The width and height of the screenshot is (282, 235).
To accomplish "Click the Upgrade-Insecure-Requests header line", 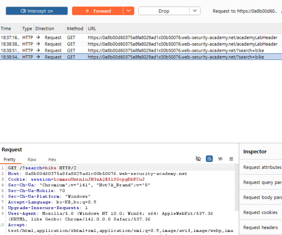I will point(48,208).
